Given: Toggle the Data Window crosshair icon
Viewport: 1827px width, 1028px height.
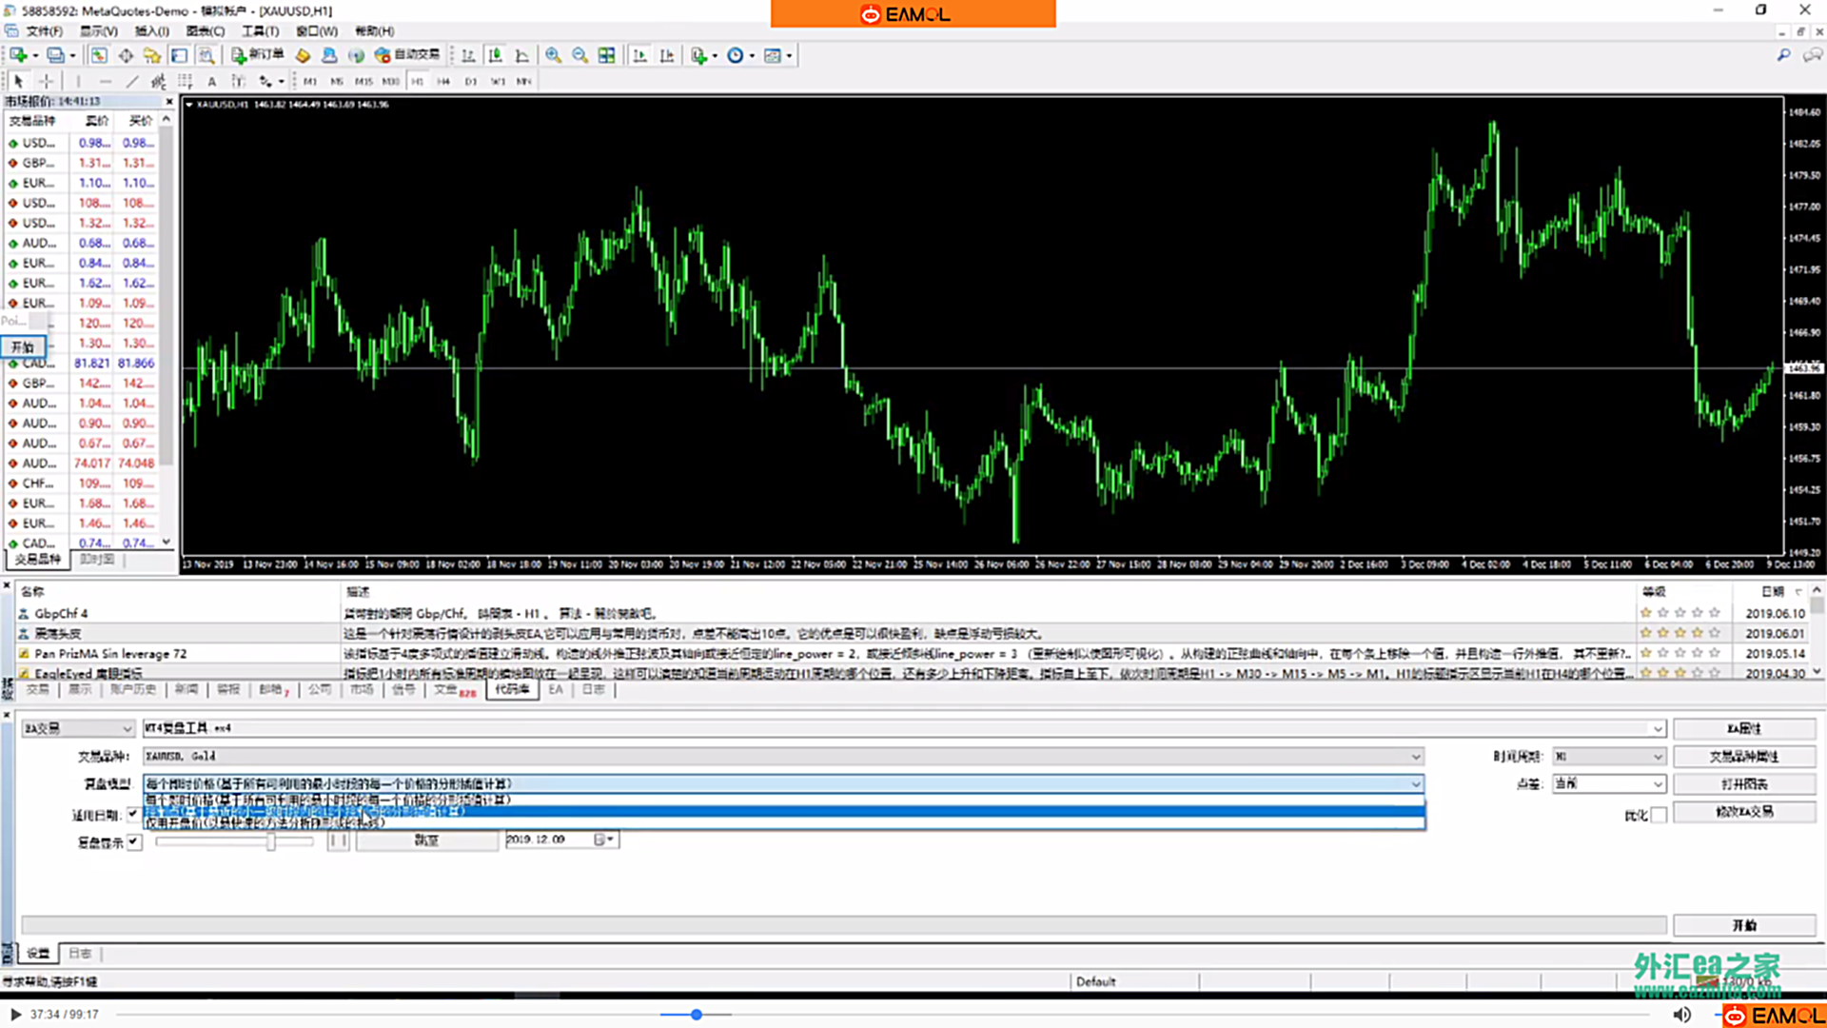Looking at the screenshot, I should 126,55.
